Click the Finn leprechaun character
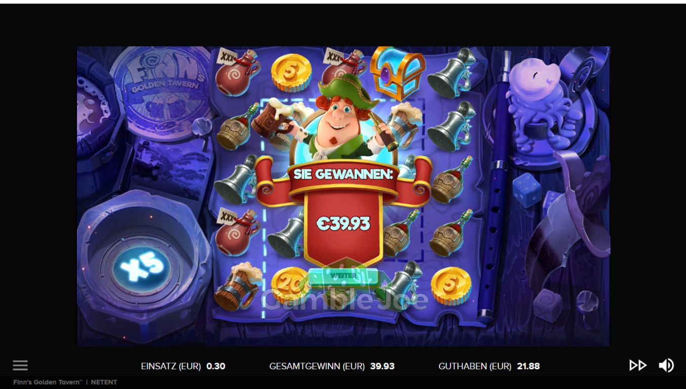 (x=340, y=120)
